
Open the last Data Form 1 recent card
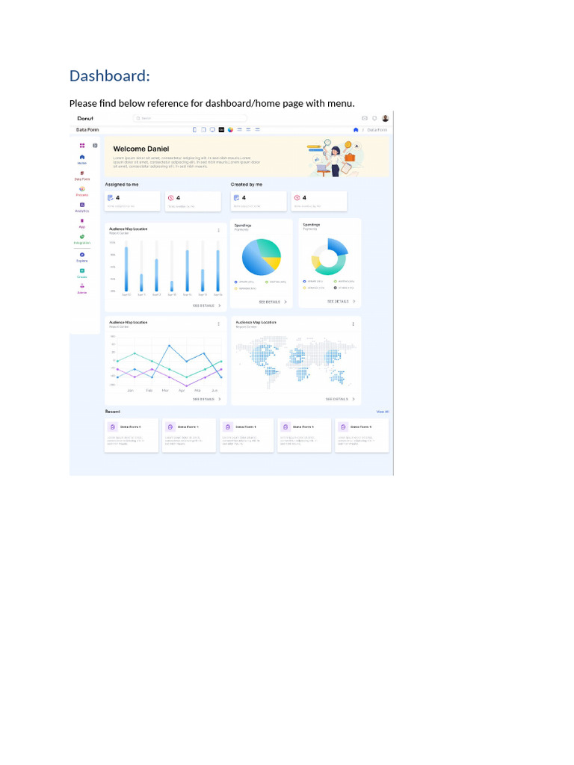(x=362, y=436)
